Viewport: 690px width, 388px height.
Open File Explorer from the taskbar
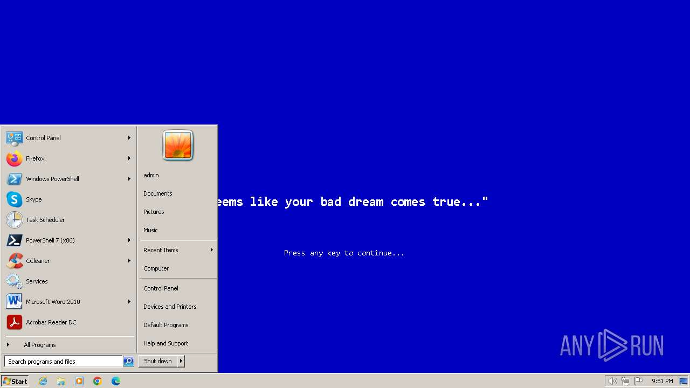click(61, 381)
